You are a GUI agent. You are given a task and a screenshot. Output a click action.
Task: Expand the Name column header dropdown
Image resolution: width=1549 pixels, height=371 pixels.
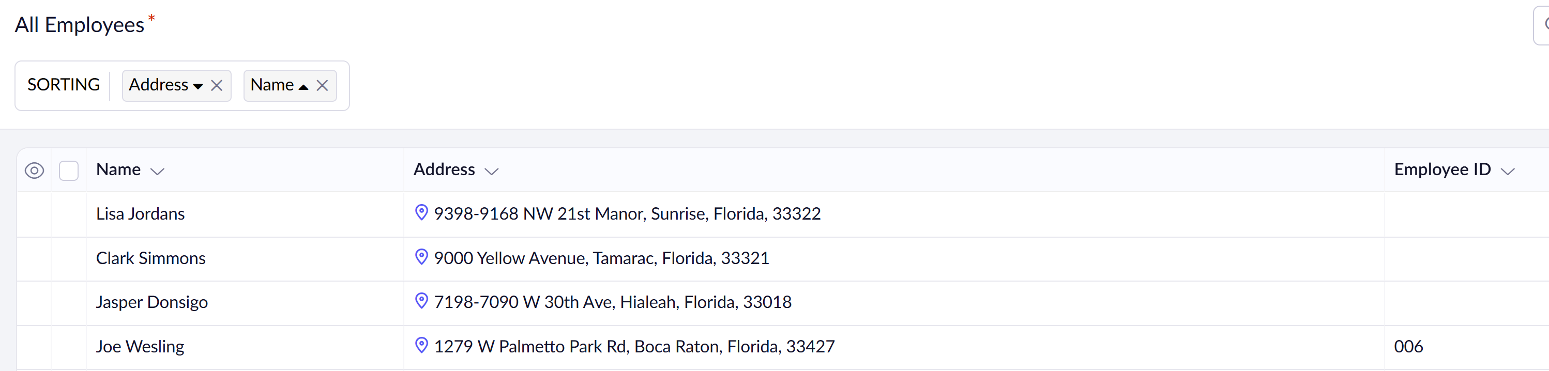158,172
